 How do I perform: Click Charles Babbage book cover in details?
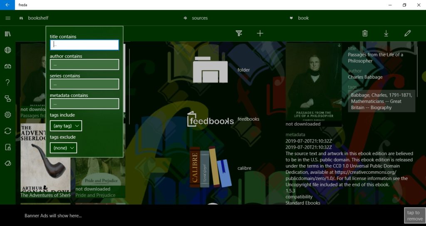pyautogui.click(x=314, y=82)
